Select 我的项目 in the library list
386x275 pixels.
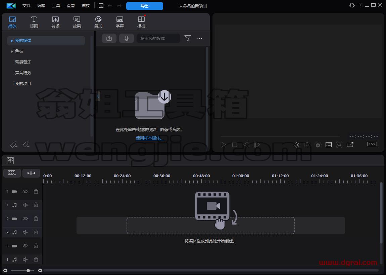[x=23, y=84]
